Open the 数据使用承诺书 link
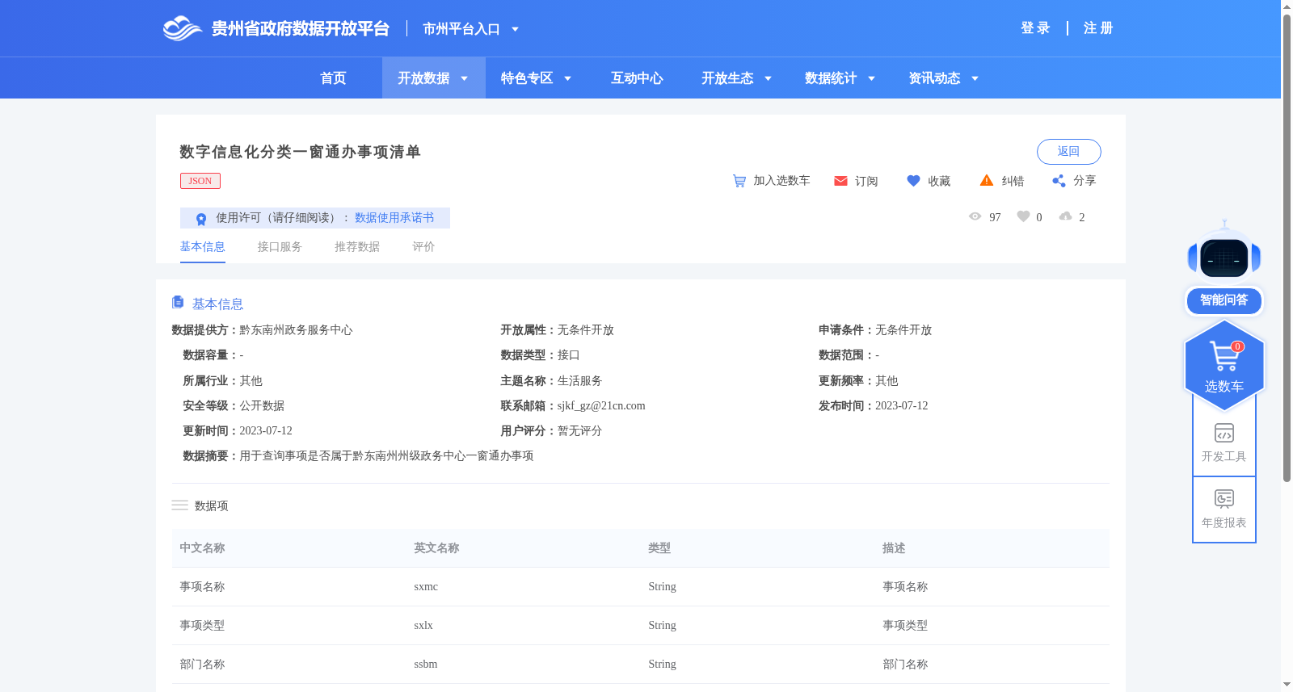 tap(394, 218)
